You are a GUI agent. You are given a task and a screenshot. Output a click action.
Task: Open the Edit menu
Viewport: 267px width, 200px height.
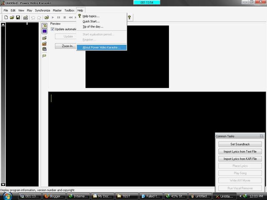(x=13, y=10)
